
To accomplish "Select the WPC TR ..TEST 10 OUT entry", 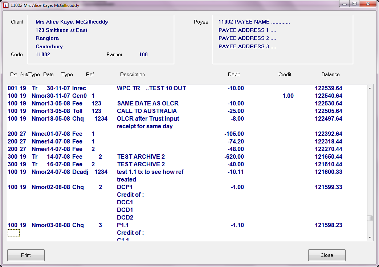I will [x=151, y=88].
